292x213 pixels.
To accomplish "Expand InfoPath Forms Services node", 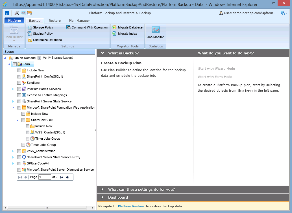I will click(13, 89).
